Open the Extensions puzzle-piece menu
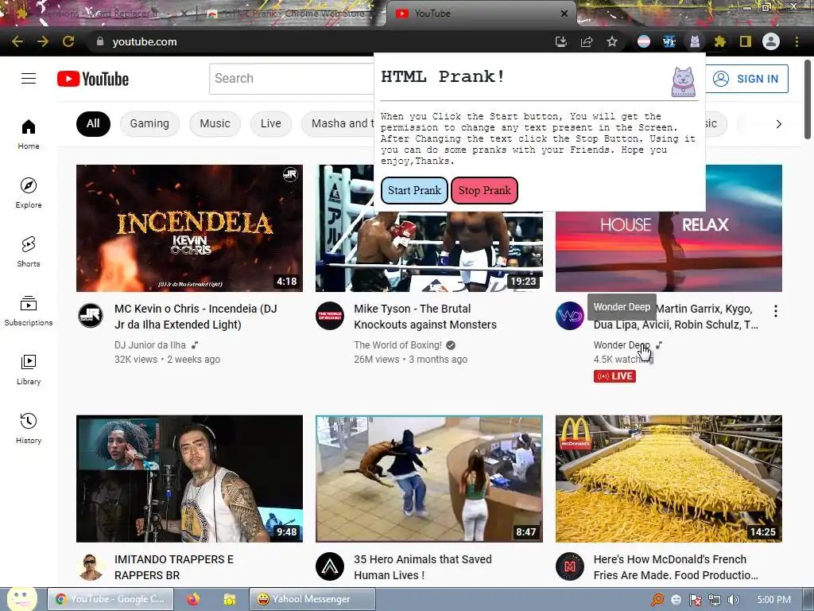 click(x=719, y=41)
